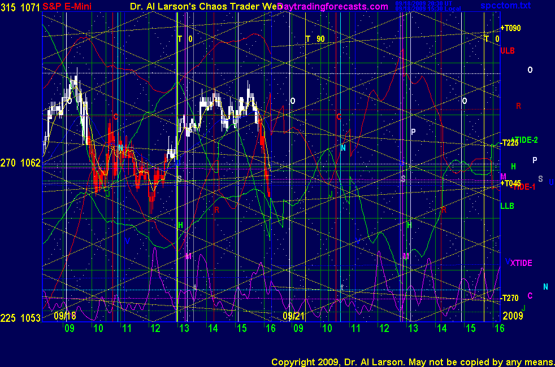
Task: Click the blue U letter in right margin
Action: tap(551, 182)
